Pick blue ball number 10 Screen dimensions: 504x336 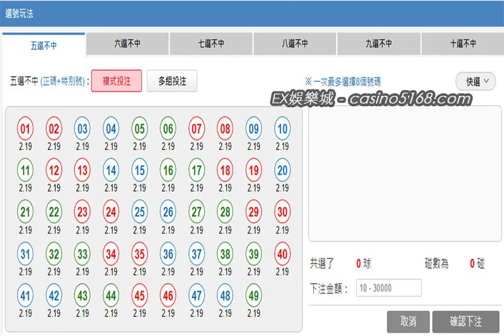click(x=282, y=129)
